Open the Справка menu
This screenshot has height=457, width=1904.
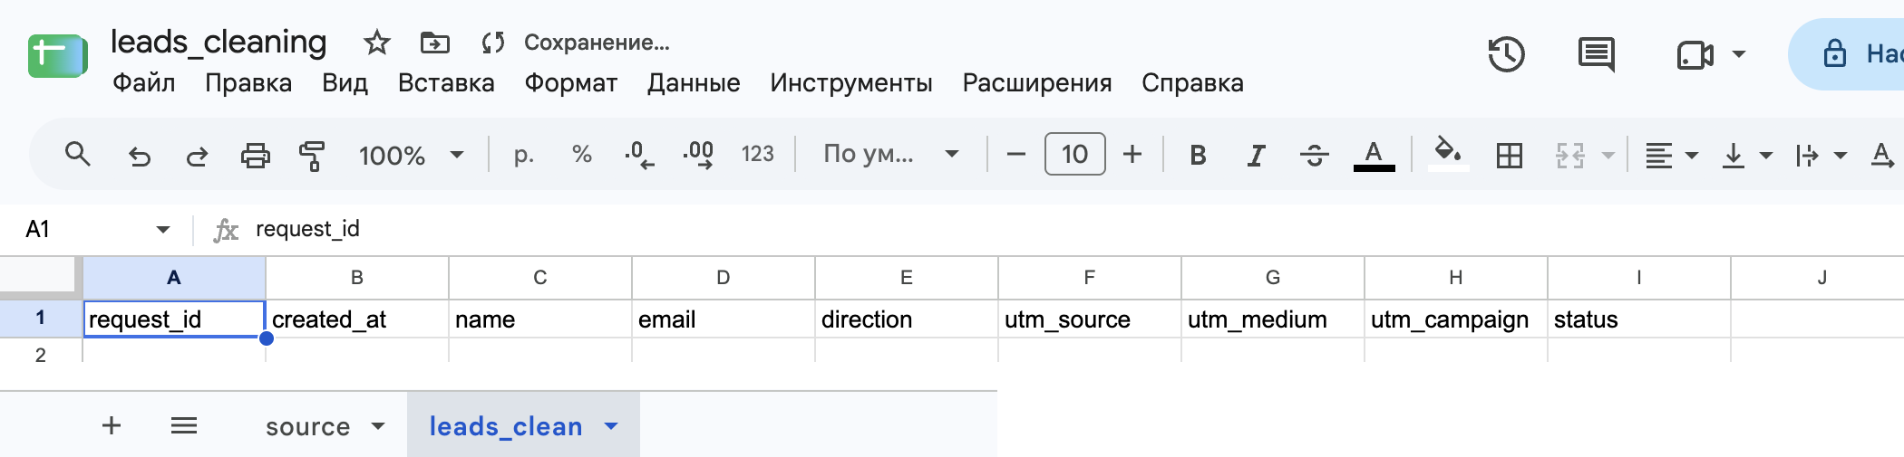(x=1192, y=83)
